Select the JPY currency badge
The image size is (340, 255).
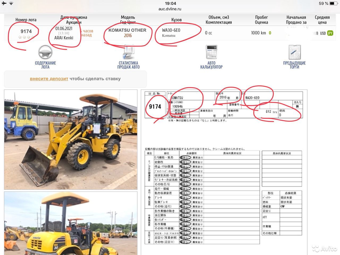(330, 33)
